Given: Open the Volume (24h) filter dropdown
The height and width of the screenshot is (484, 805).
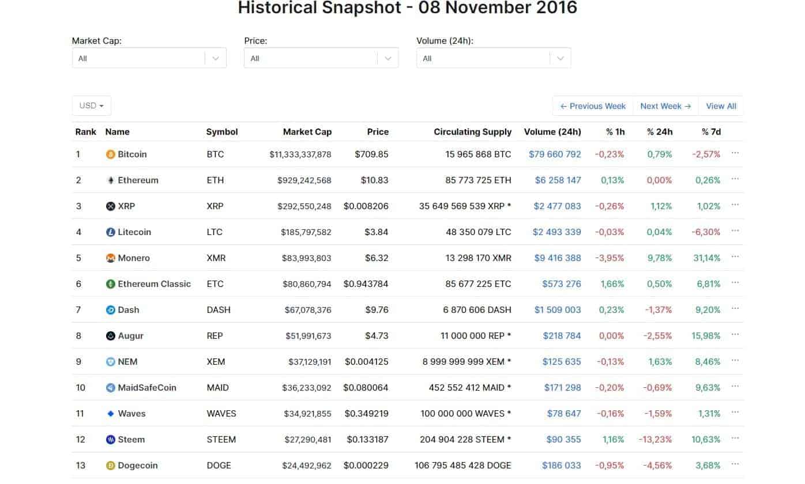Looking at the screenshot, I should (493, 58).
